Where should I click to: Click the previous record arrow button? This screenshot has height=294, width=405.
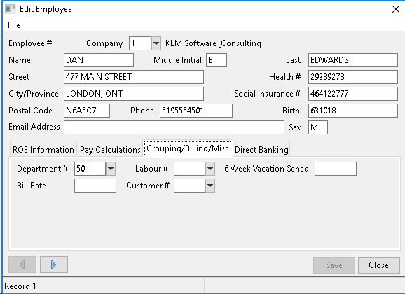click(22, 265)
